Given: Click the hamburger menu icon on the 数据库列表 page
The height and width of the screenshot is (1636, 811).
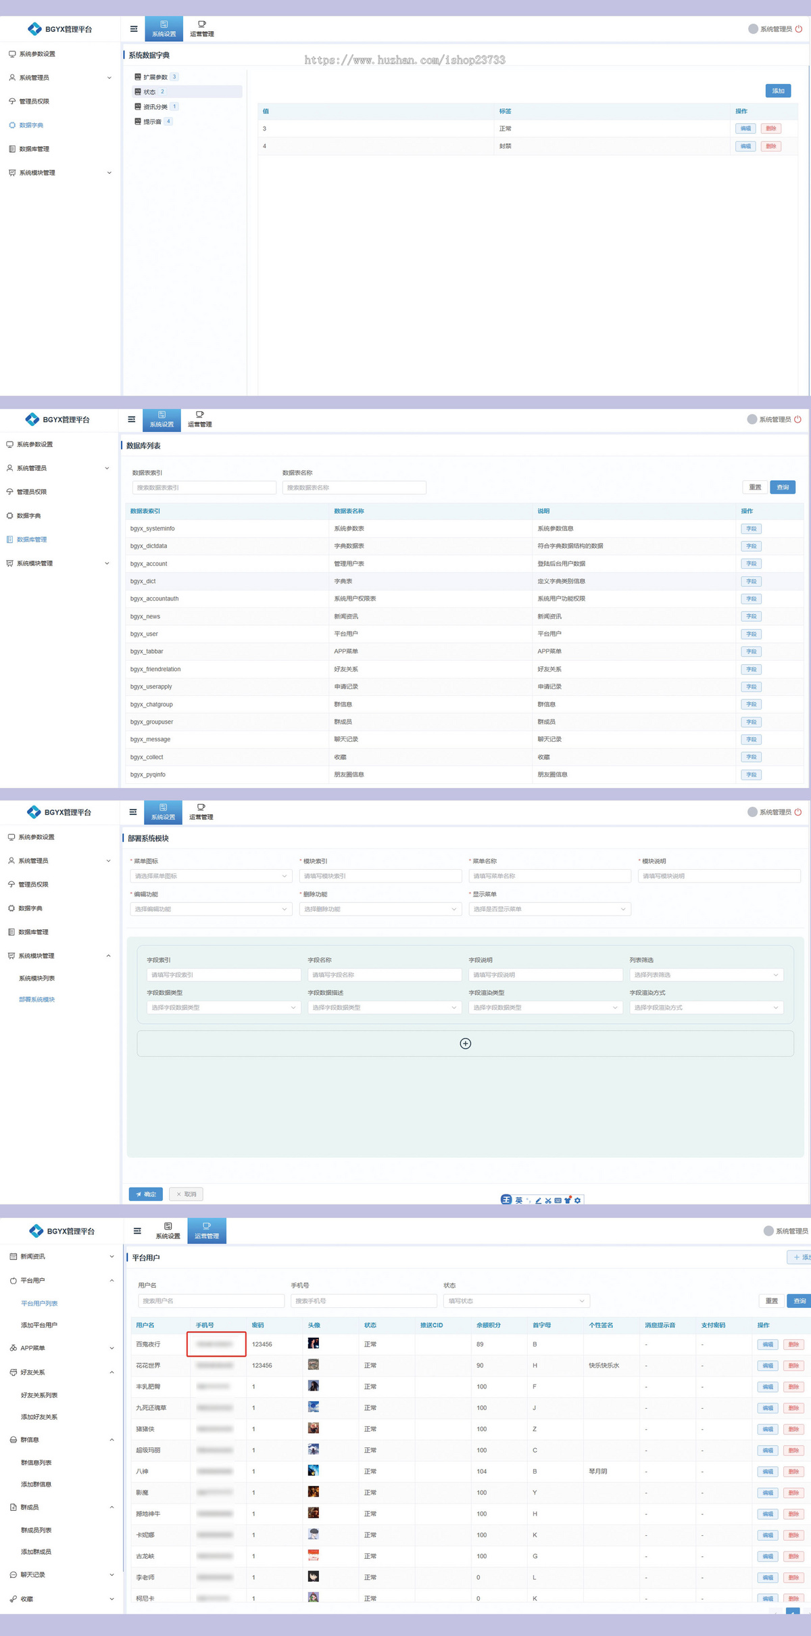Looking at the screenshot, I should click(x=132, y=419).
